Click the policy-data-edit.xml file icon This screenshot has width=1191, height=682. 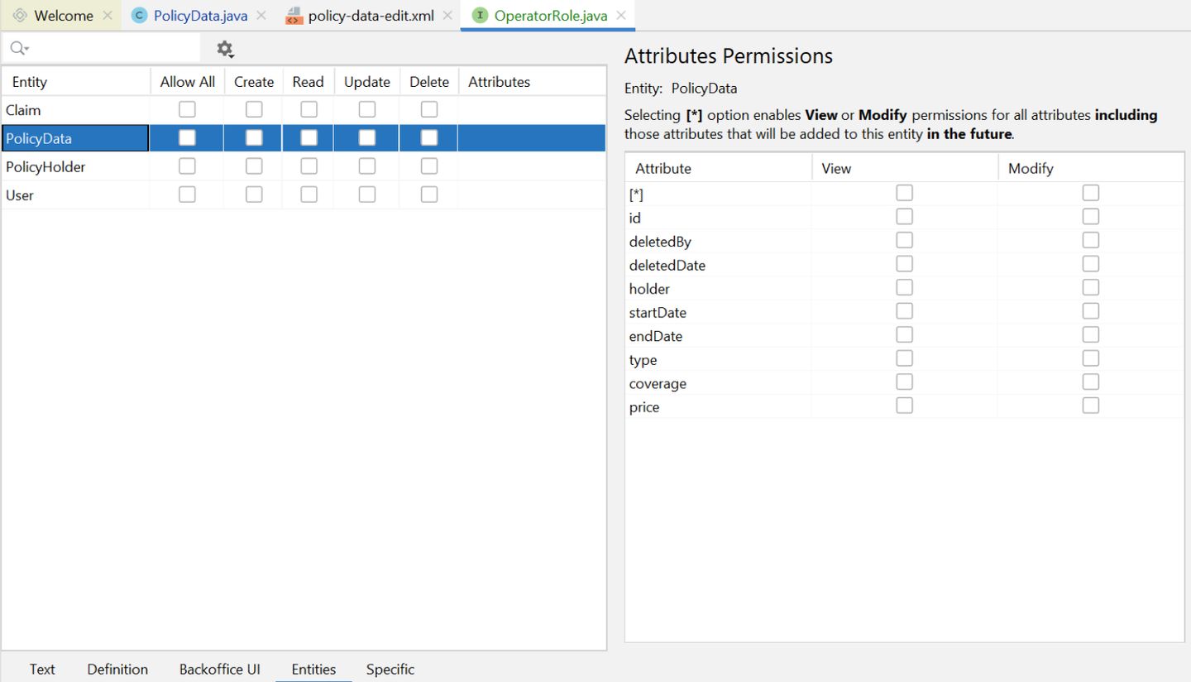click(294, 16)
